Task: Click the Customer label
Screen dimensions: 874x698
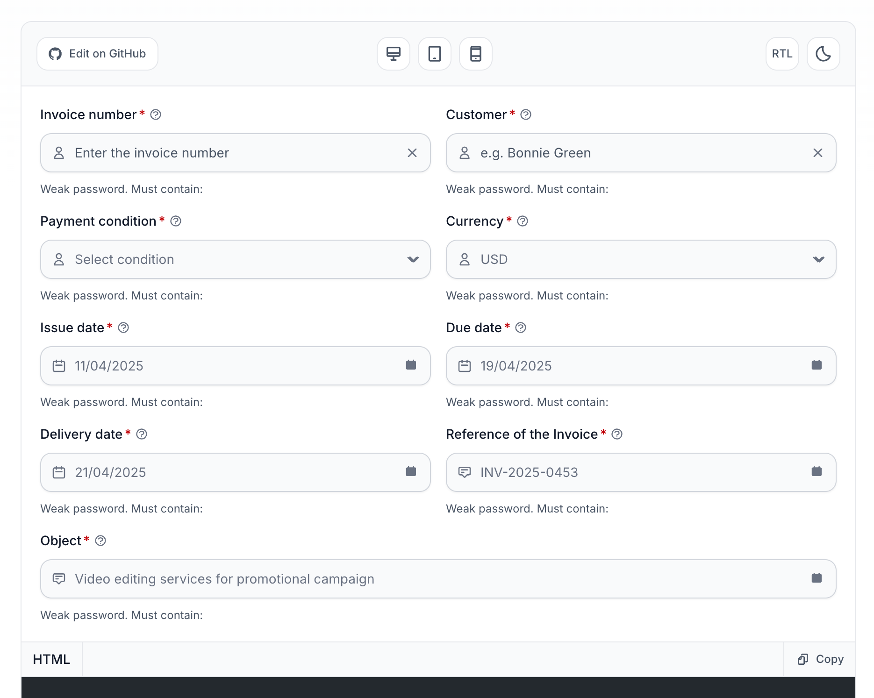Action: (476, 114)
